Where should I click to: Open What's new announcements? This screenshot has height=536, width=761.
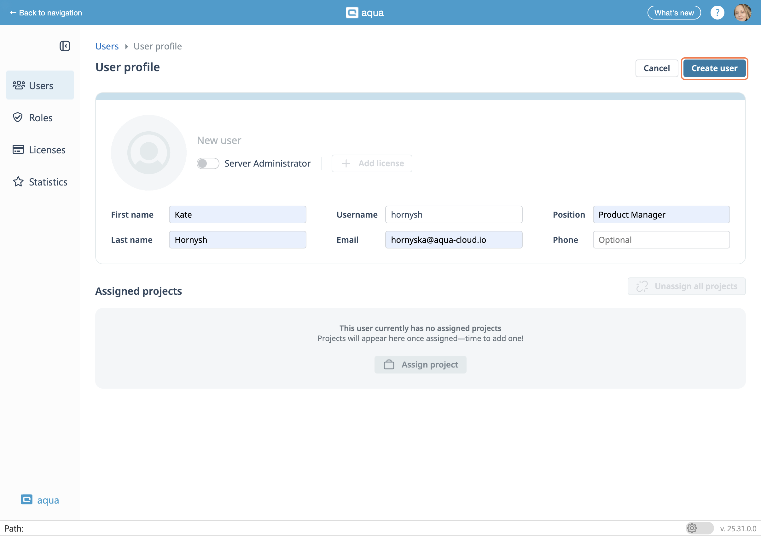674,13
